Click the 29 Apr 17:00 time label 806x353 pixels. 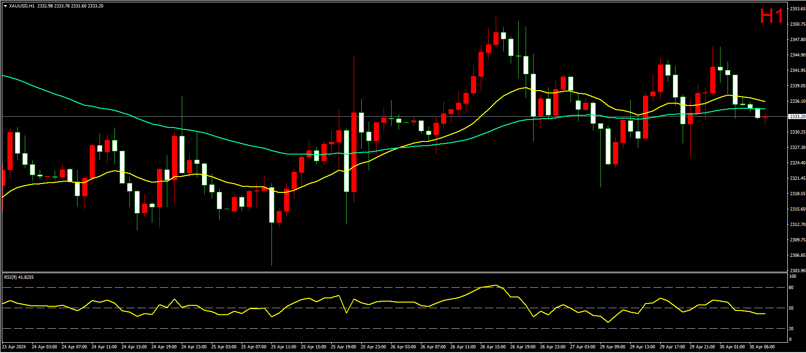(672, 347)
